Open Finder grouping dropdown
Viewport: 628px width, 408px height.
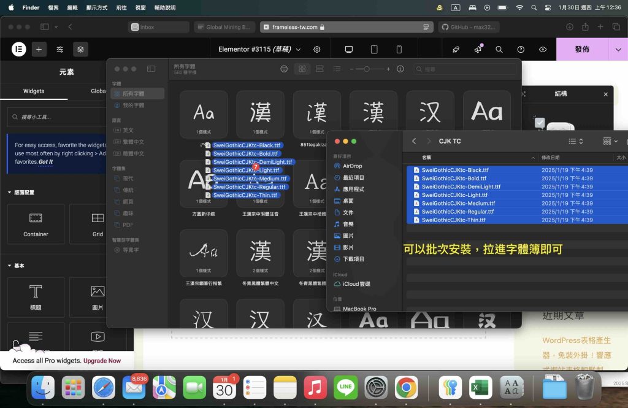click(610, 141)
